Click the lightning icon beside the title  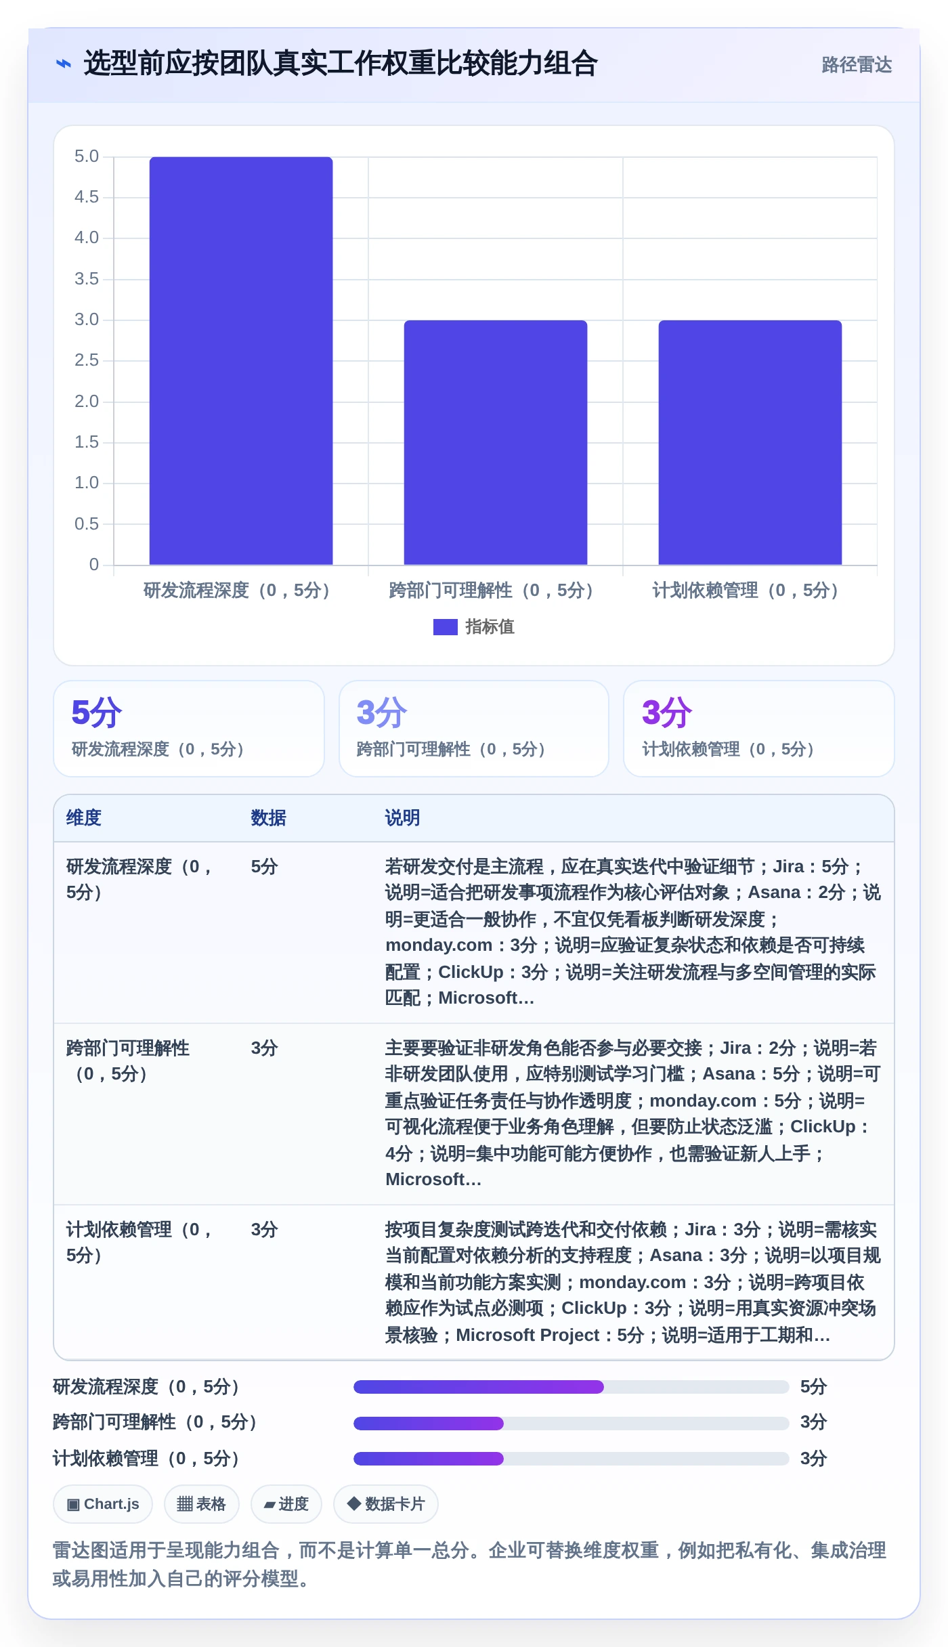coord(64,64)
